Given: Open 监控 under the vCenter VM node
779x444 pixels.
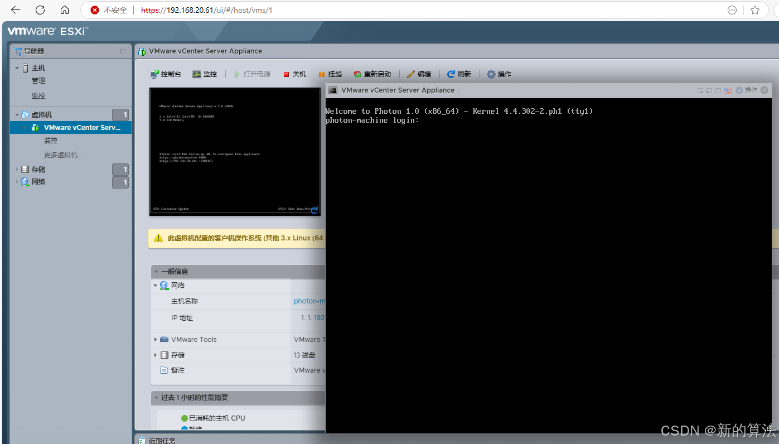Looking at the screenshot, I should (51, 141).
